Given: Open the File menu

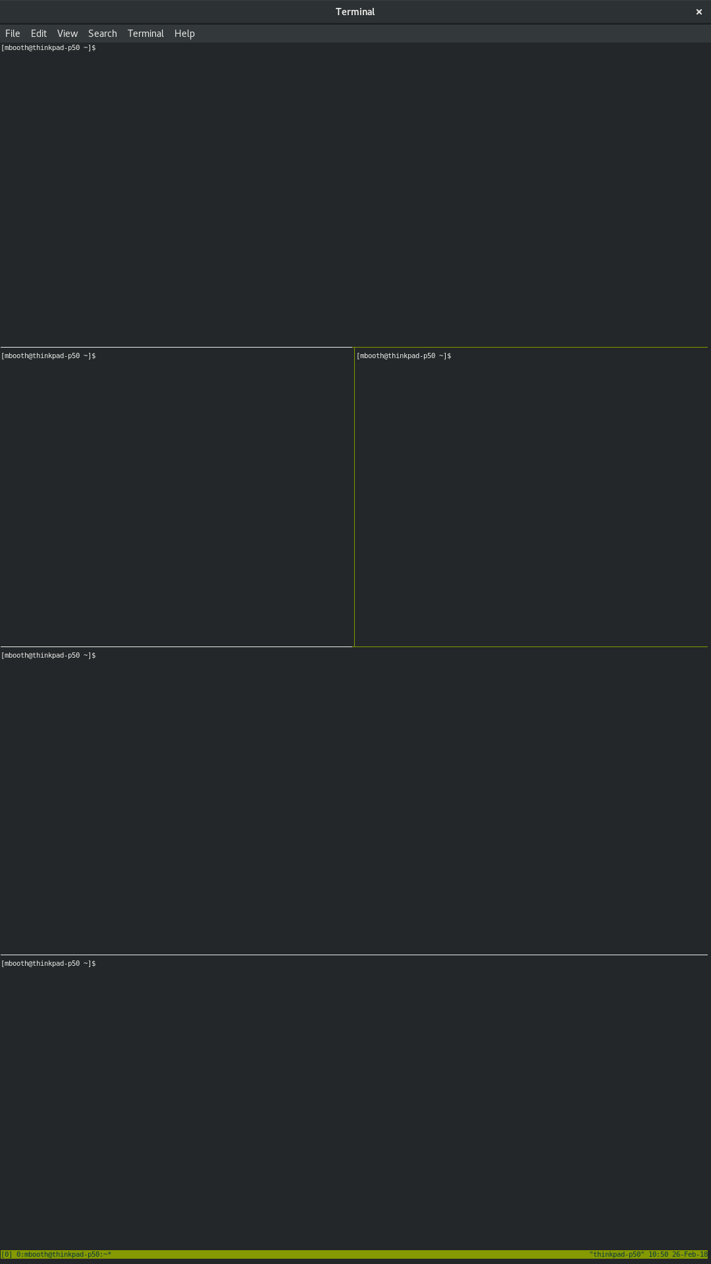Looking at the screenshot, I should 13,34.
